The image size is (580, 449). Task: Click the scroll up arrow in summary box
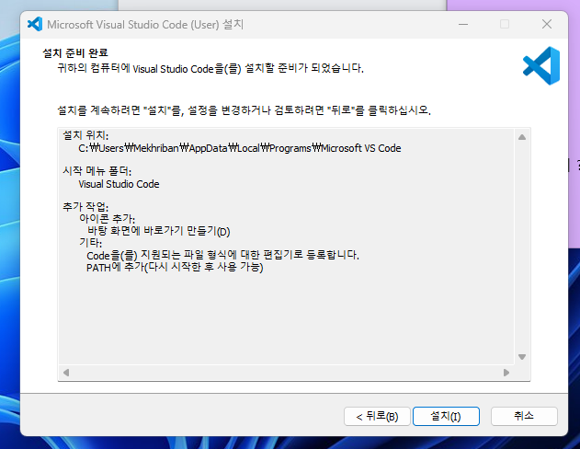coord(522,137)
